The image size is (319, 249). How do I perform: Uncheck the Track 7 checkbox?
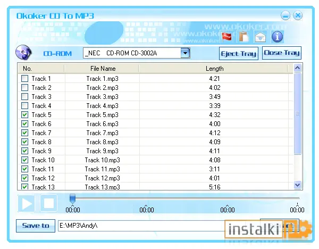click(25, 132)
